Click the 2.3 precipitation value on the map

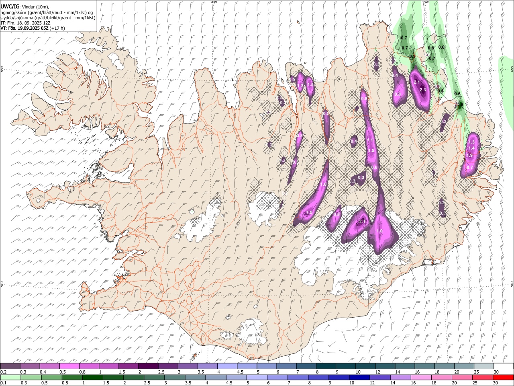(422, 90)
